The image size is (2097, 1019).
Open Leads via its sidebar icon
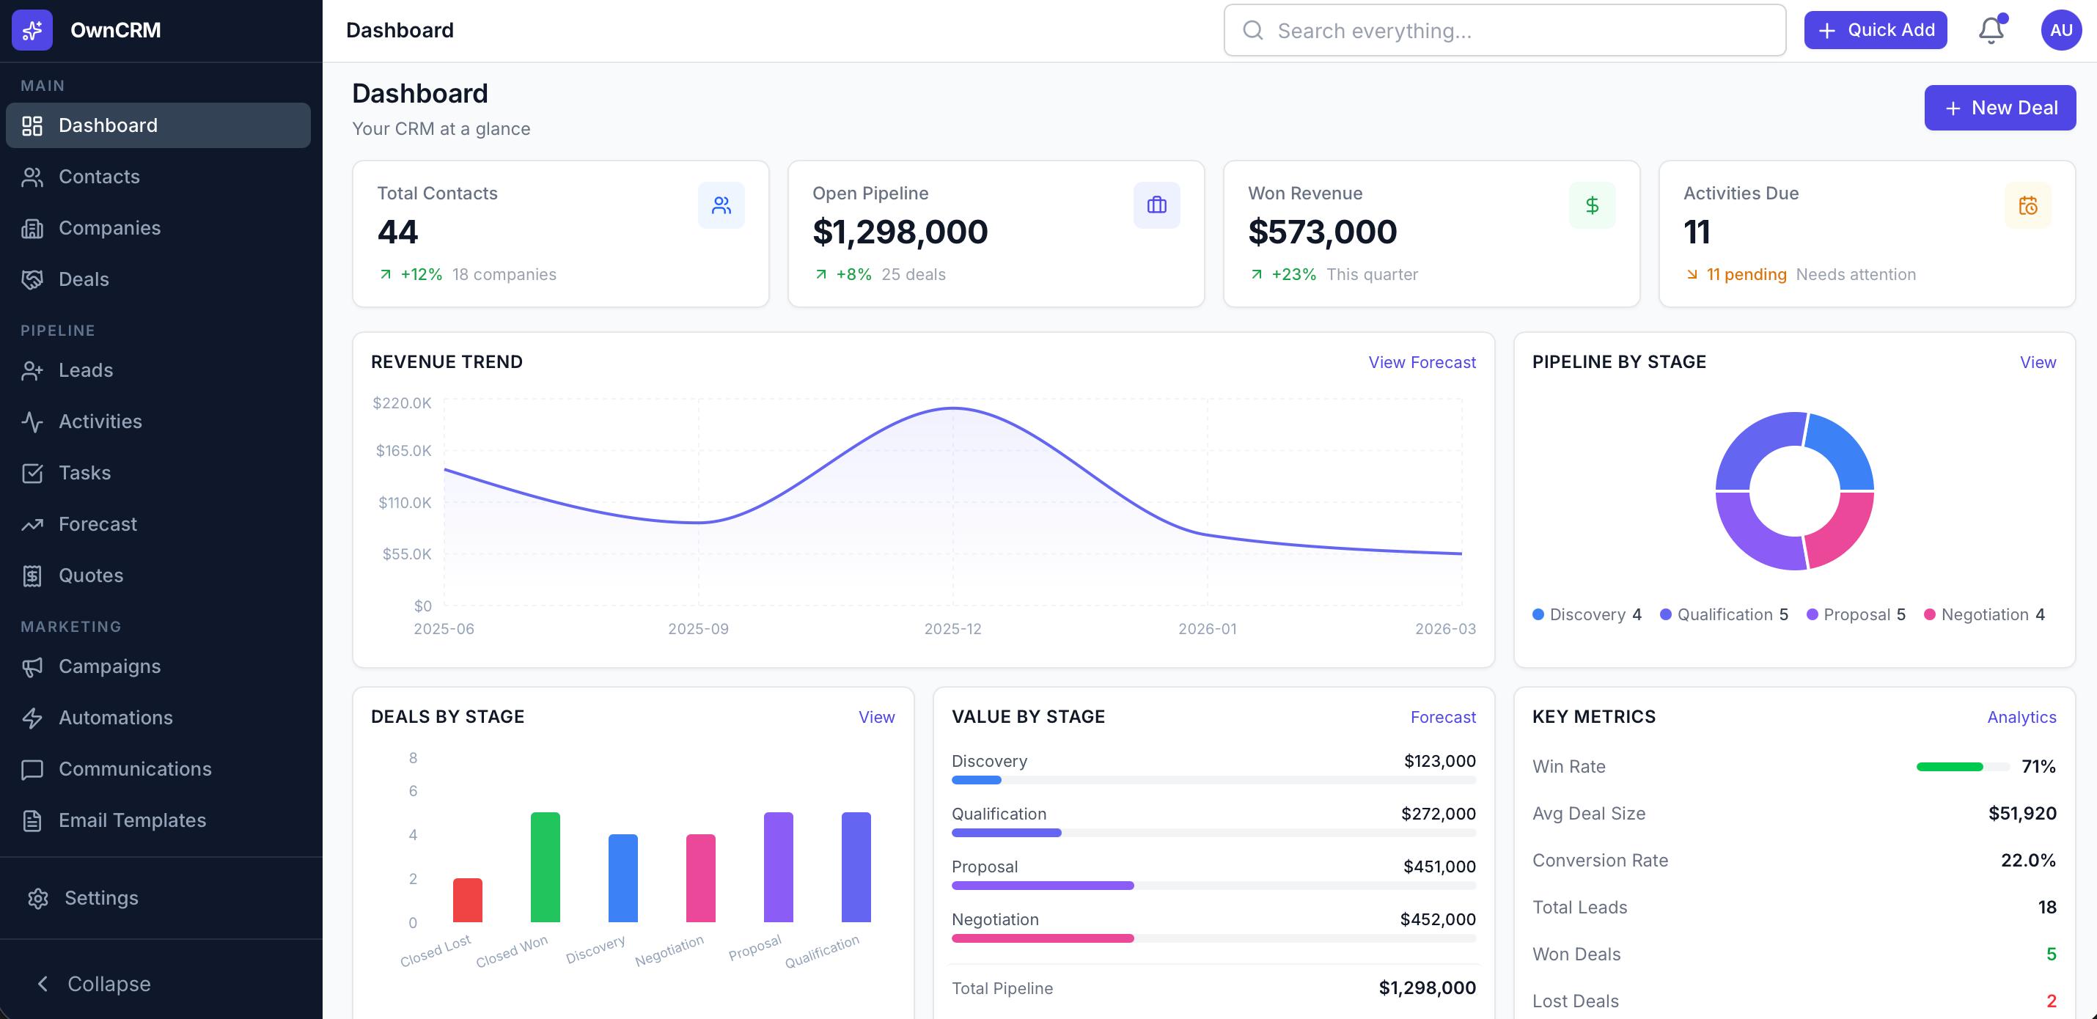pyautogui.click(x=32, y=369)
